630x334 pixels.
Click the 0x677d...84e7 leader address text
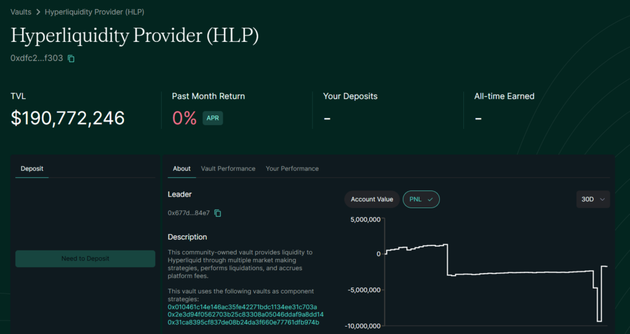point(189,213)
